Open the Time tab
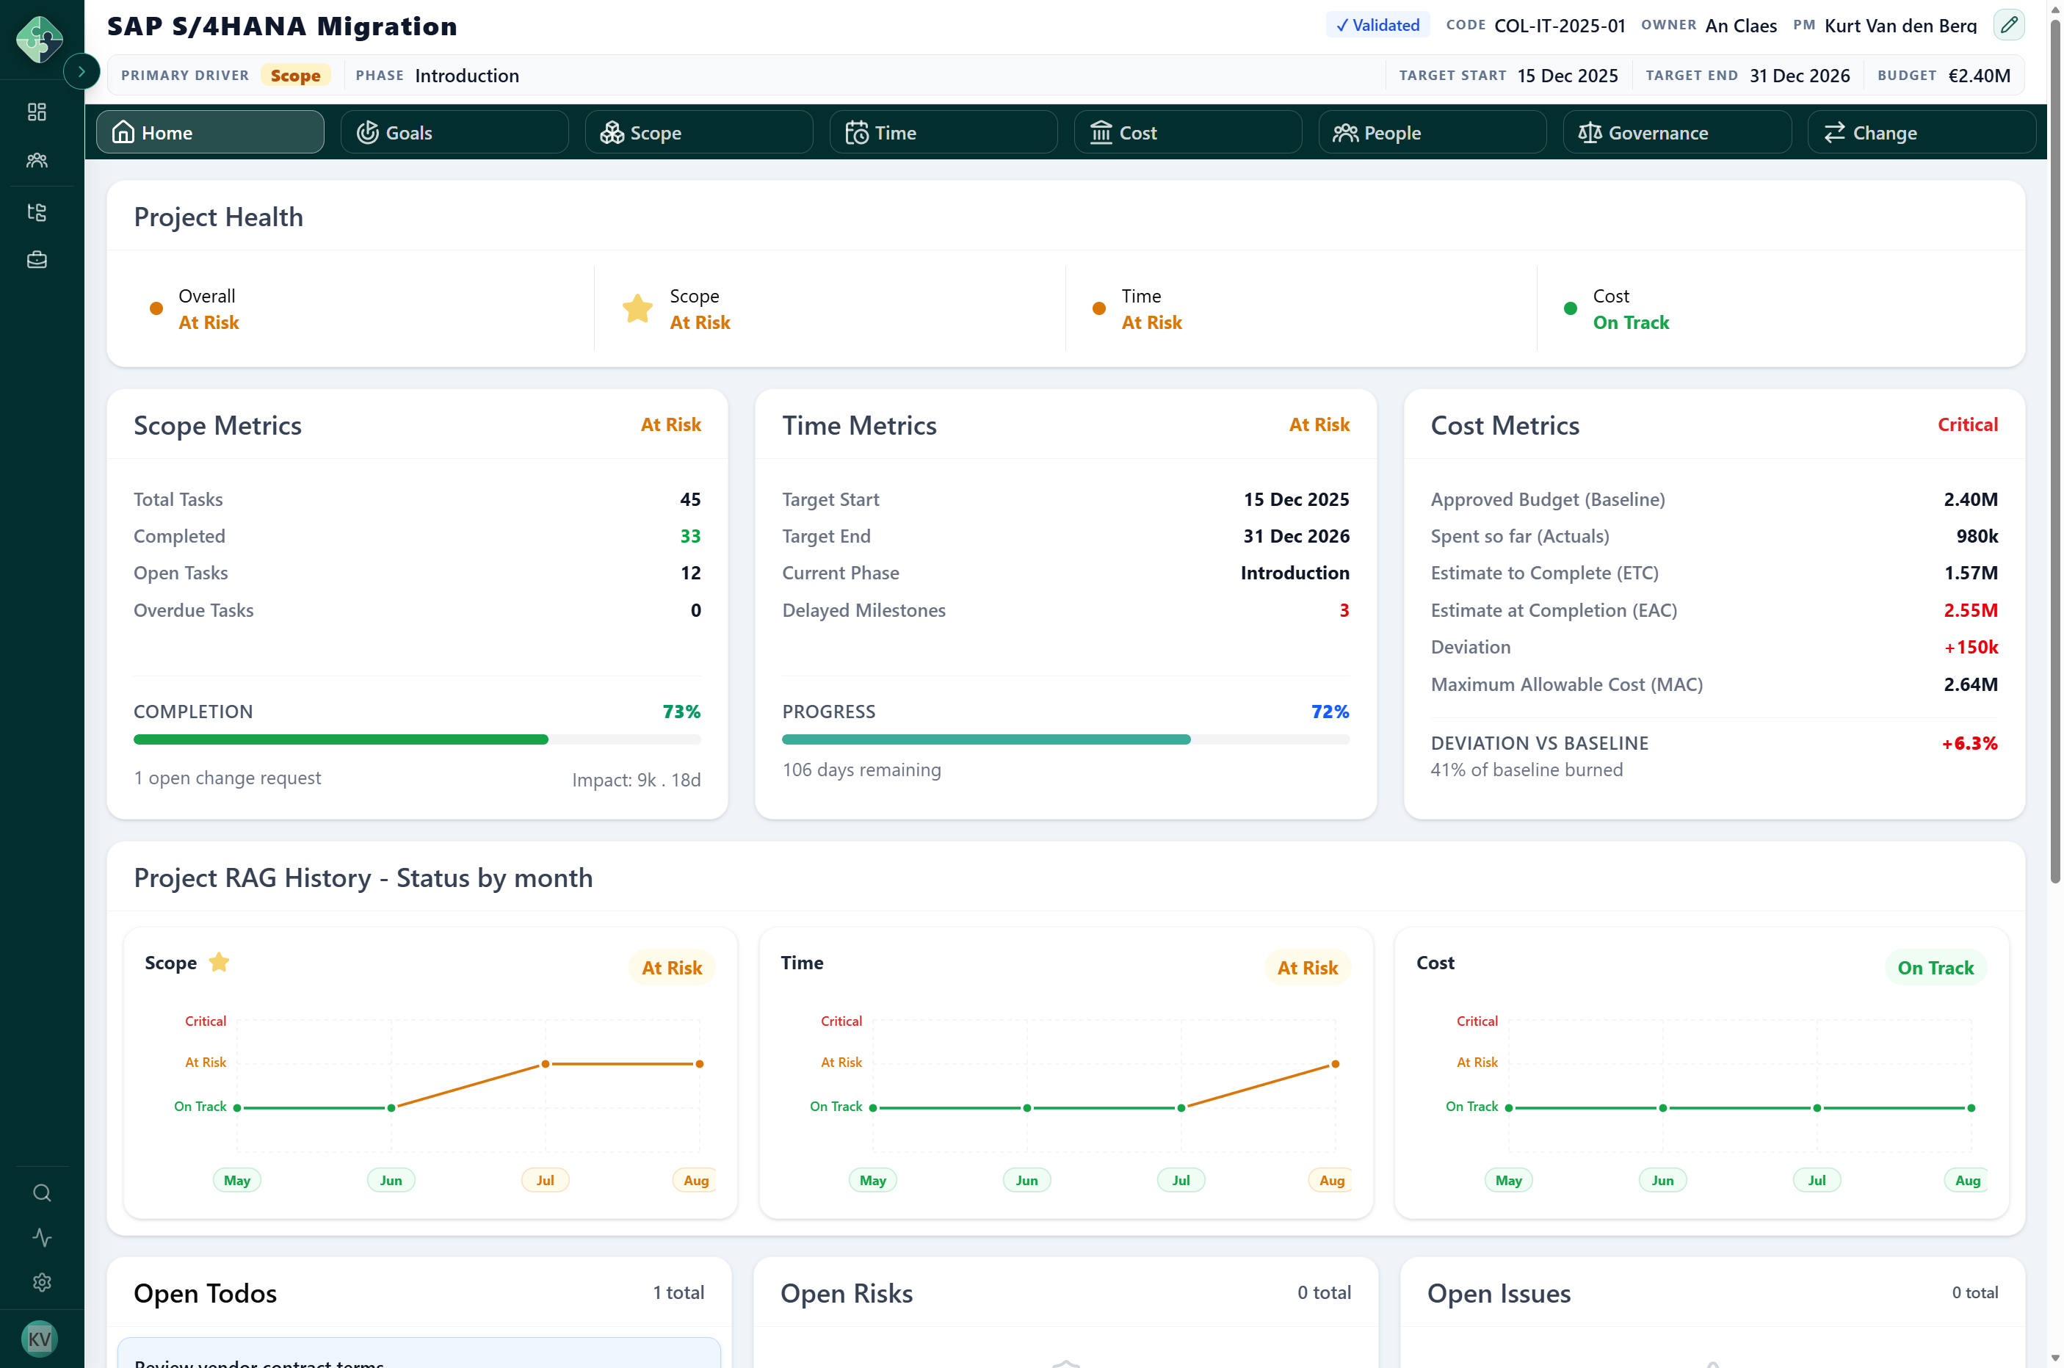 943,133
